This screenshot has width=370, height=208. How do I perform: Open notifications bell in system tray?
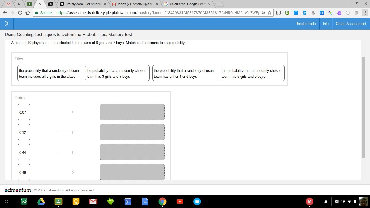pos(326,201)
